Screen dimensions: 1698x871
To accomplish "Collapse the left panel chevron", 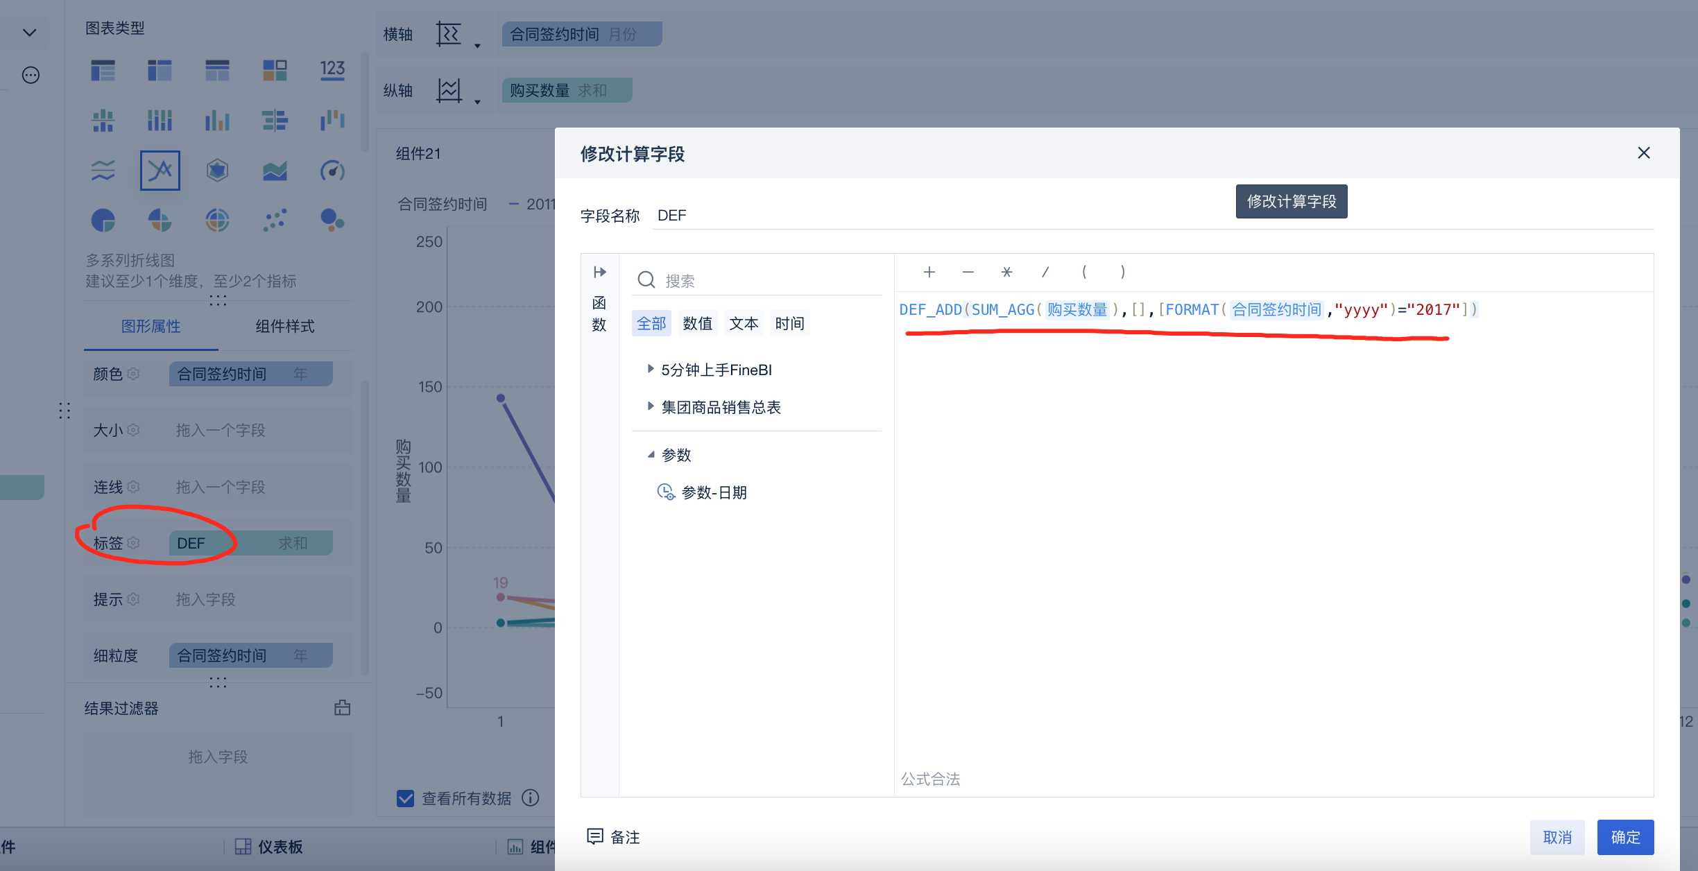I will pyautogui.click(x=29, y=33).
